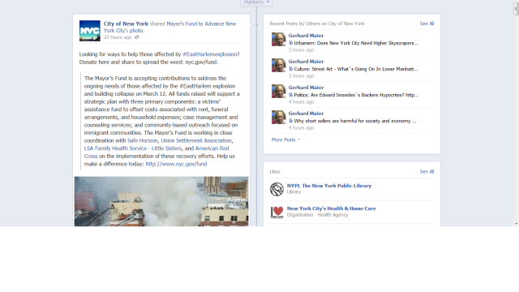Screen dimensions: 519x292
Task: Open post 'Urbanism: Does New York City Need Higher Skyscrapers'
Action: coord(356,43)
